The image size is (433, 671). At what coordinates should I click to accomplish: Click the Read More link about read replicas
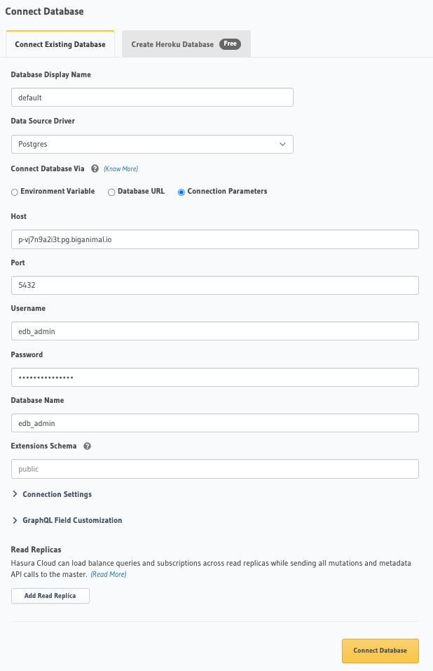click(108, 574)
